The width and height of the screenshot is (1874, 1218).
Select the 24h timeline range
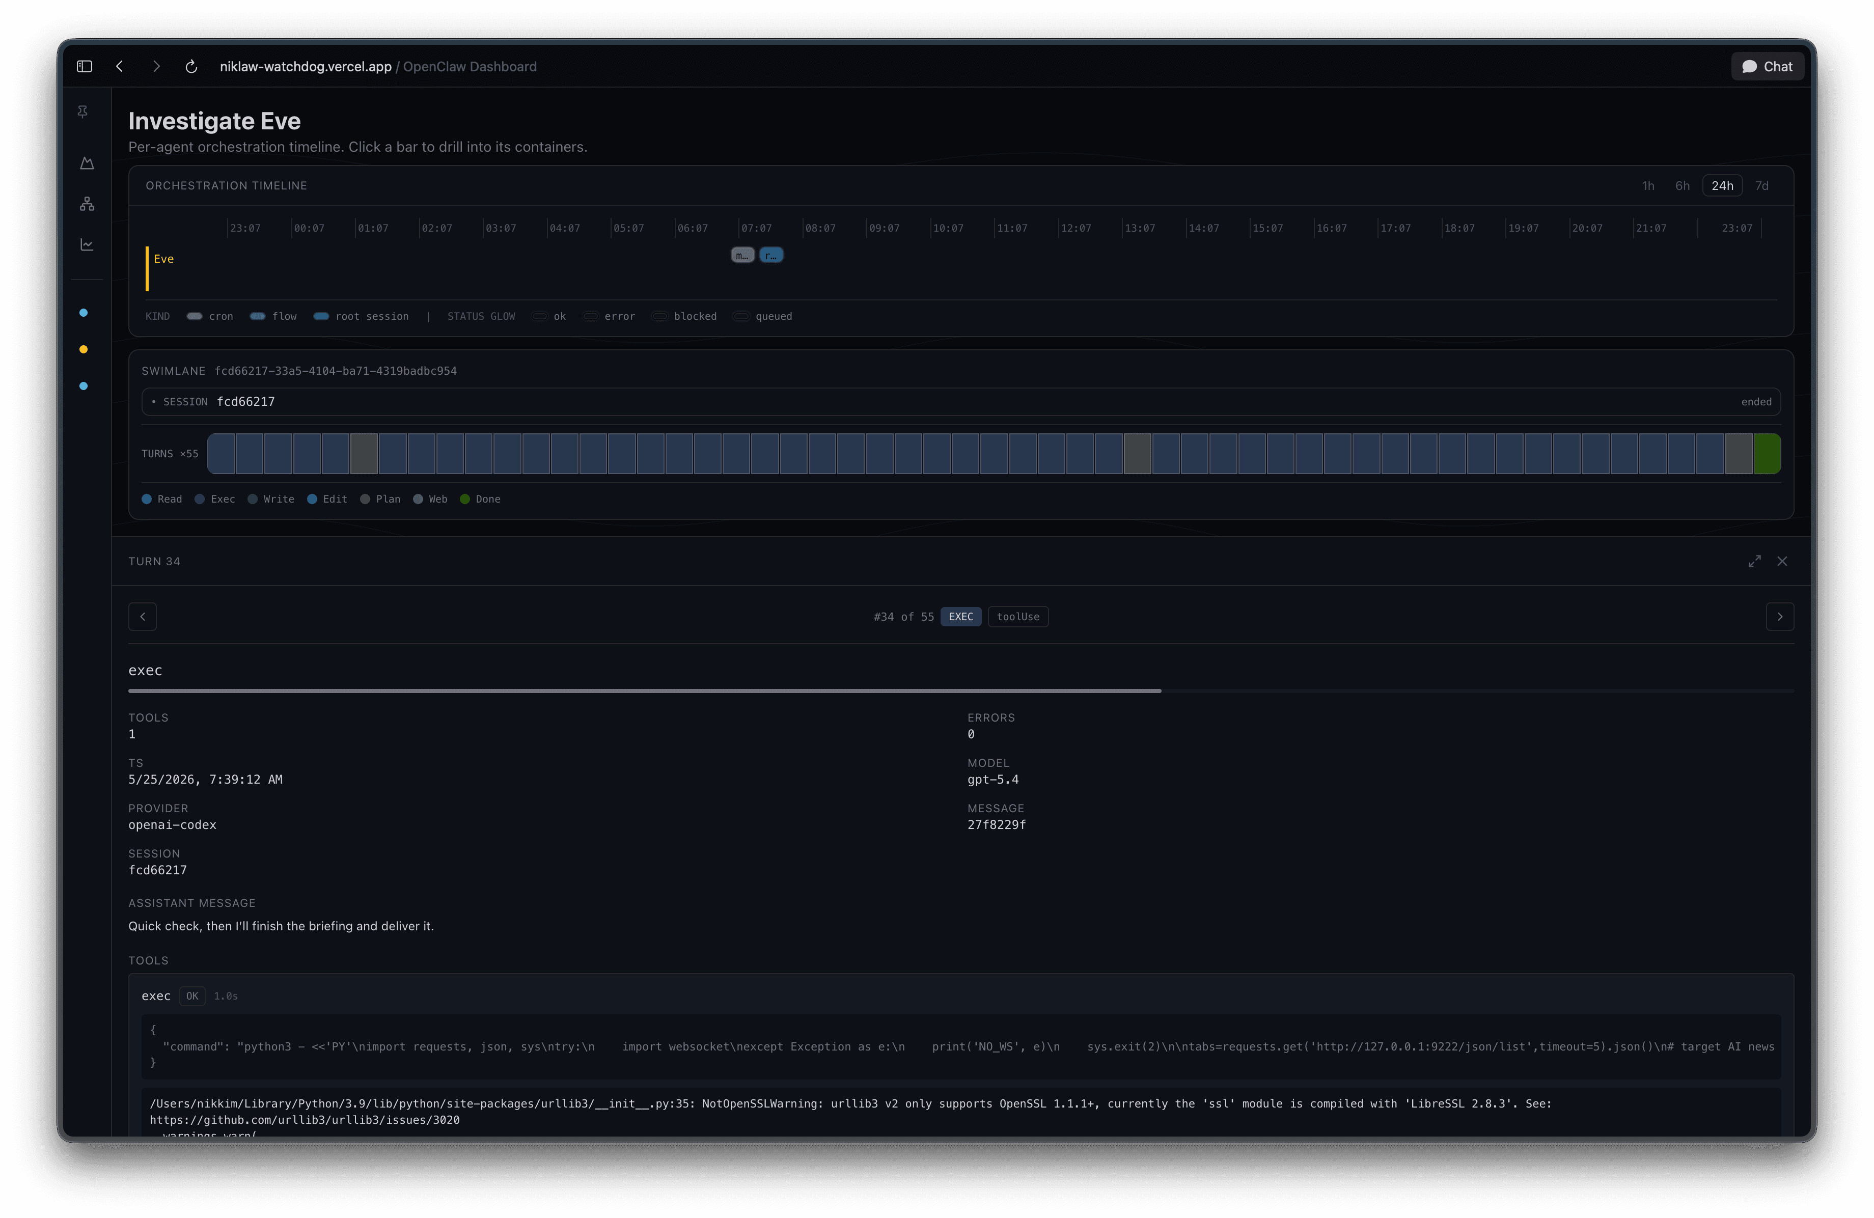1722,186
